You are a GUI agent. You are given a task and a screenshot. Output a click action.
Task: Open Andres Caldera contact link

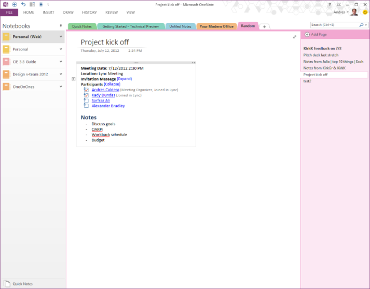coord(105,90)
